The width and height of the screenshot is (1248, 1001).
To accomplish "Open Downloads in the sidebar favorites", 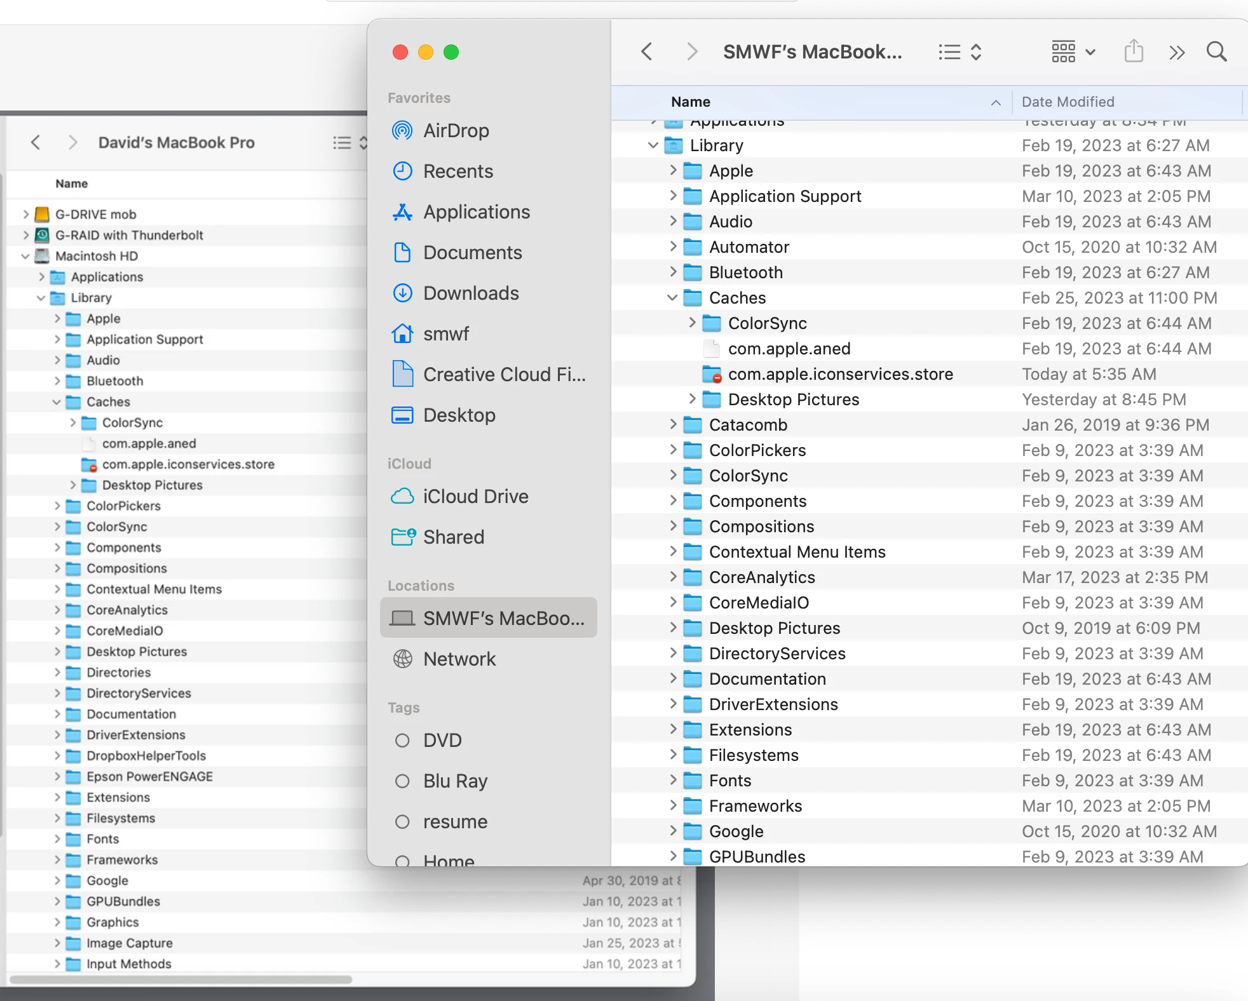I will click(x=470, y=293).
